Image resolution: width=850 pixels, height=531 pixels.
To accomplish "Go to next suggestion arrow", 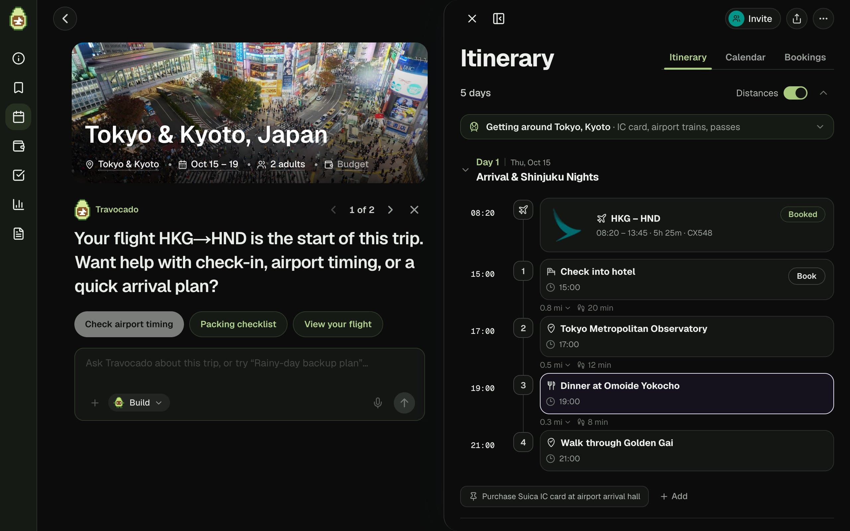I will pos(390,210).
